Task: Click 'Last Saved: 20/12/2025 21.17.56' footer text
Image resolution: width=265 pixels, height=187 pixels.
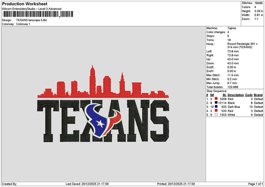Action: tap(87, 184)
